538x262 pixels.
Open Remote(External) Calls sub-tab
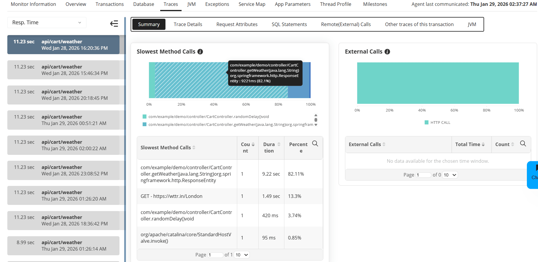point(346,24)
